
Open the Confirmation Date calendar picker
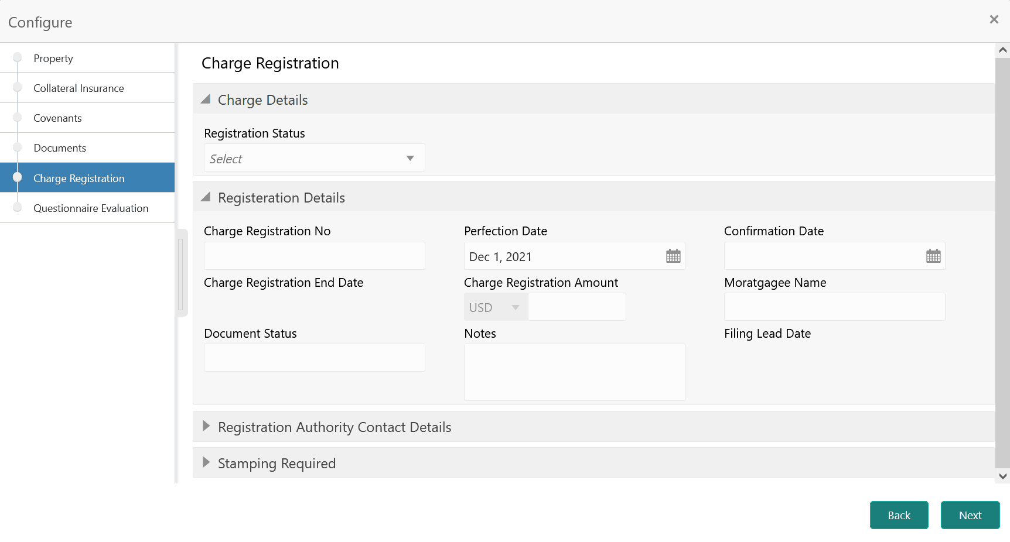[933, 256]
